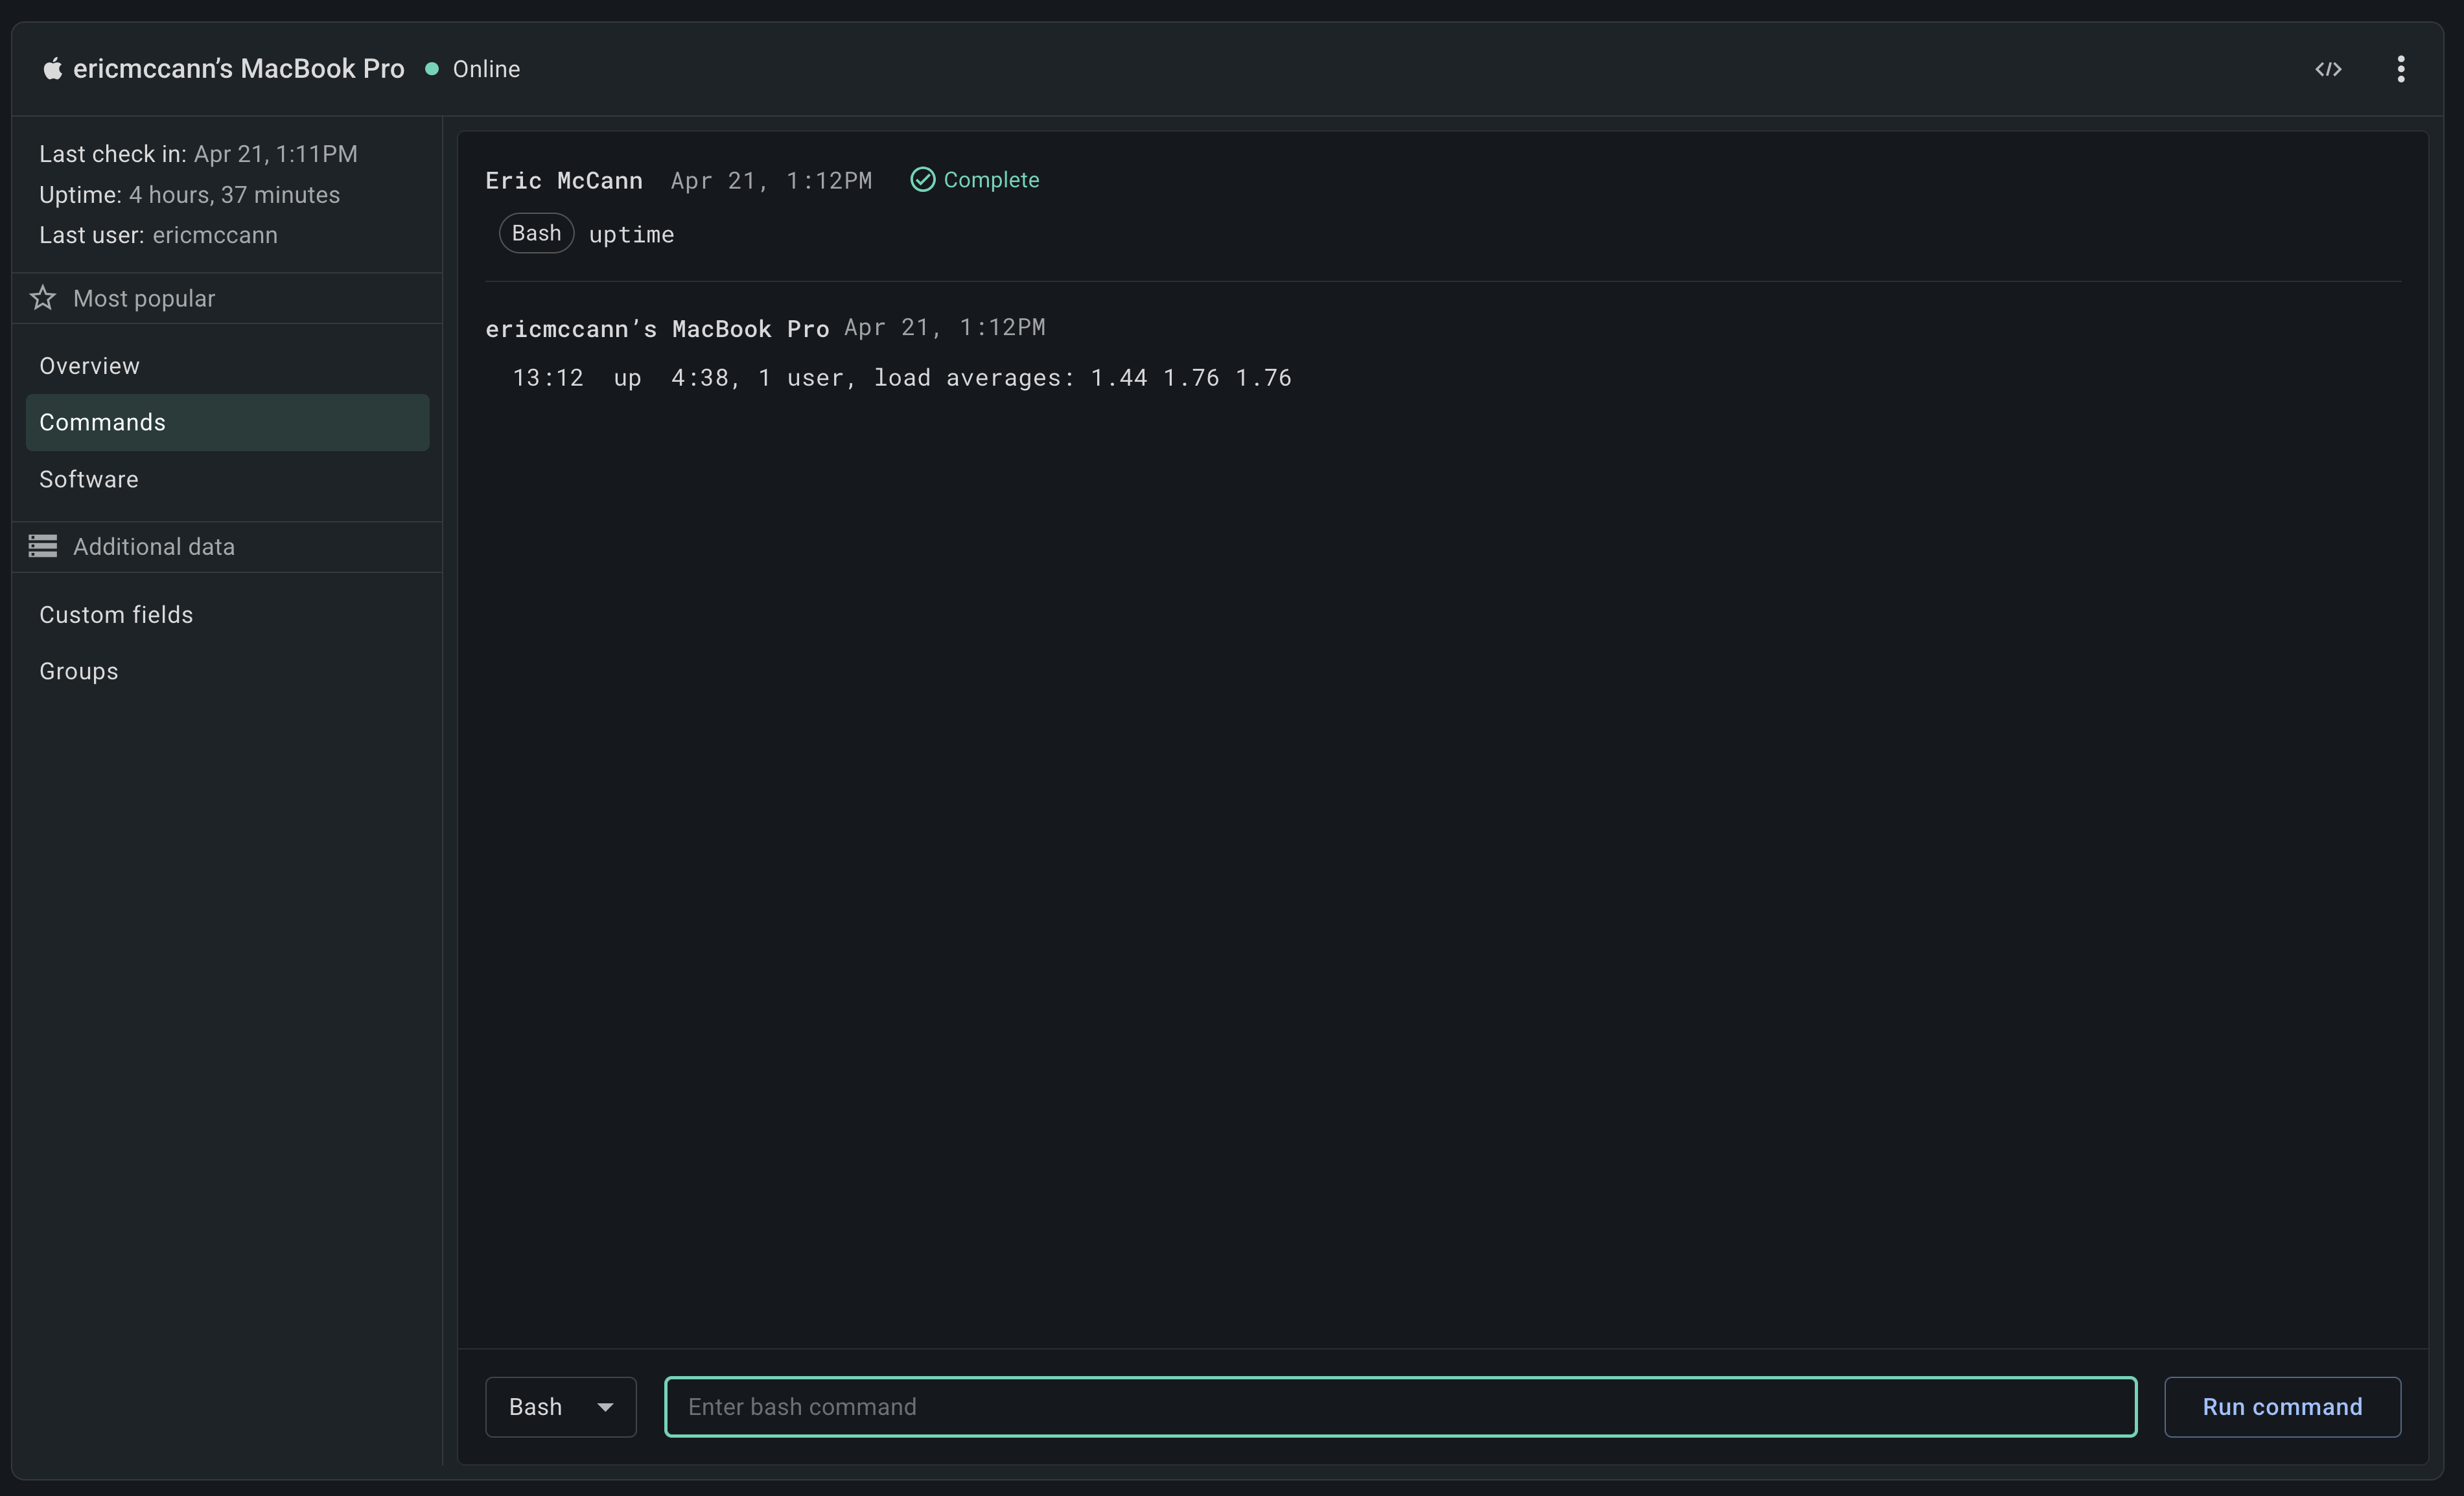Click the green Complete checkmark icon

922,180
